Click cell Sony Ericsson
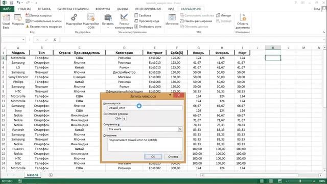The image size is (327, 184). pyautogui.click(x=18, y=77)
